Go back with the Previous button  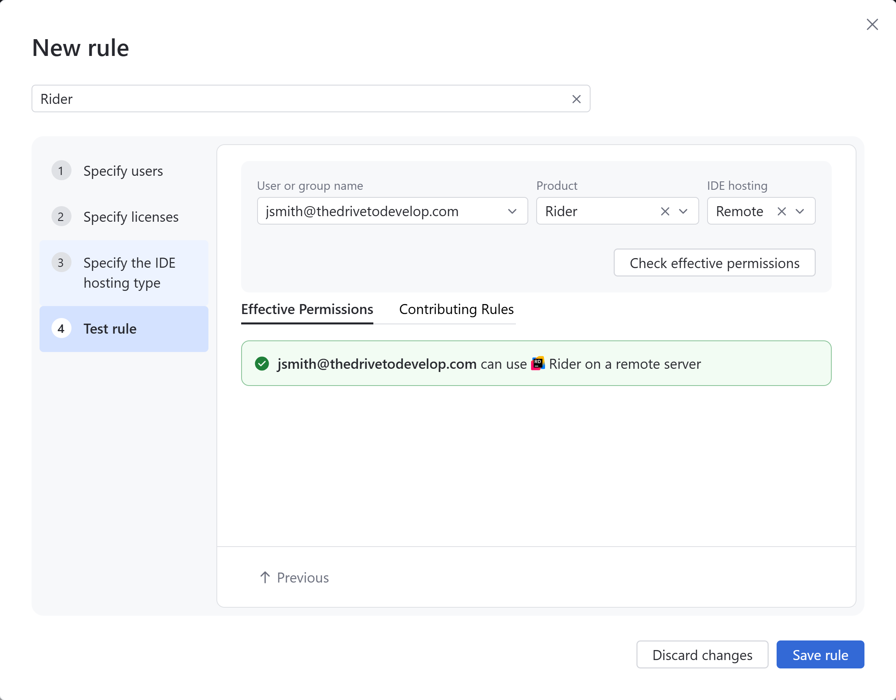294,578
